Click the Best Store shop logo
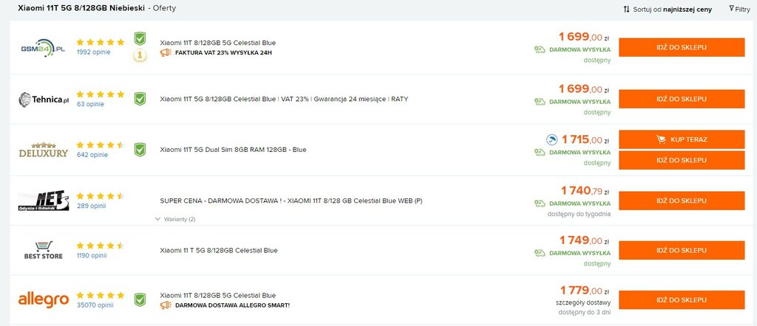The width and height of the screenshot is (757, 326). (44, 250)
